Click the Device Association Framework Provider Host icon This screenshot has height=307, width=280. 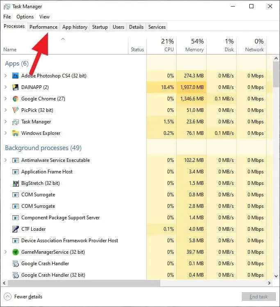[15, 241]
